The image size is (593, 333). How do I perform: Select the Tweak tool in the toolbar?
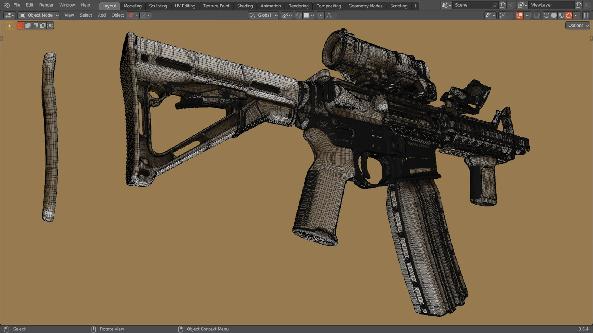point(9,26)
